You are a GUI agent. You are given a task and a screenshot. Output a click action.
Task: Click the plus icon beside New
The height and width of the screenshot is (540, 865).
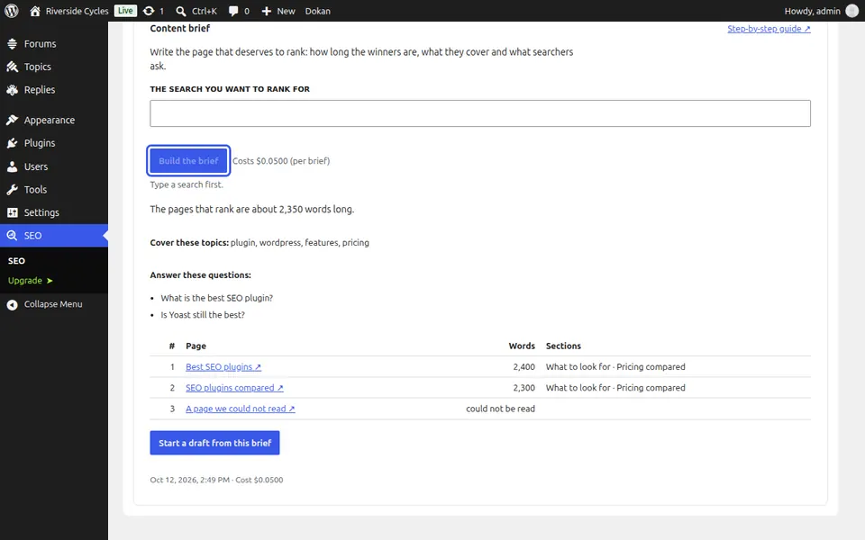click(x=267, y=11)
